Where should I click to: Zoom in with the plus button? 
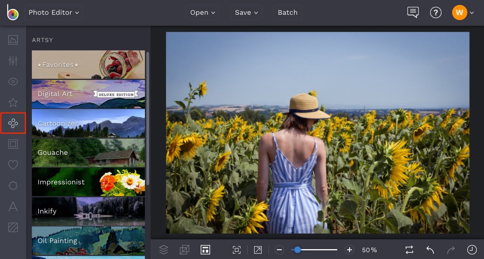[x=349, y=250]
